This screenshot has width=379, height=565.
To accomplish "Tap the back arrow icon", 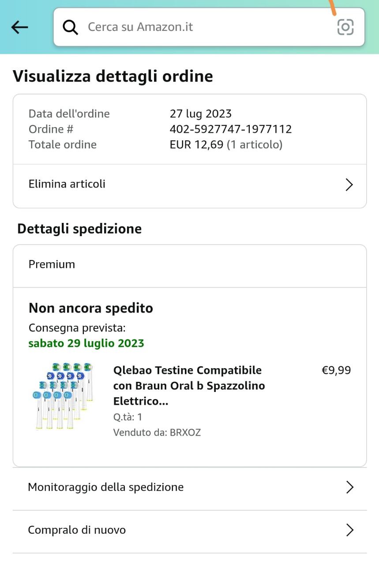I will pos(19,27).
